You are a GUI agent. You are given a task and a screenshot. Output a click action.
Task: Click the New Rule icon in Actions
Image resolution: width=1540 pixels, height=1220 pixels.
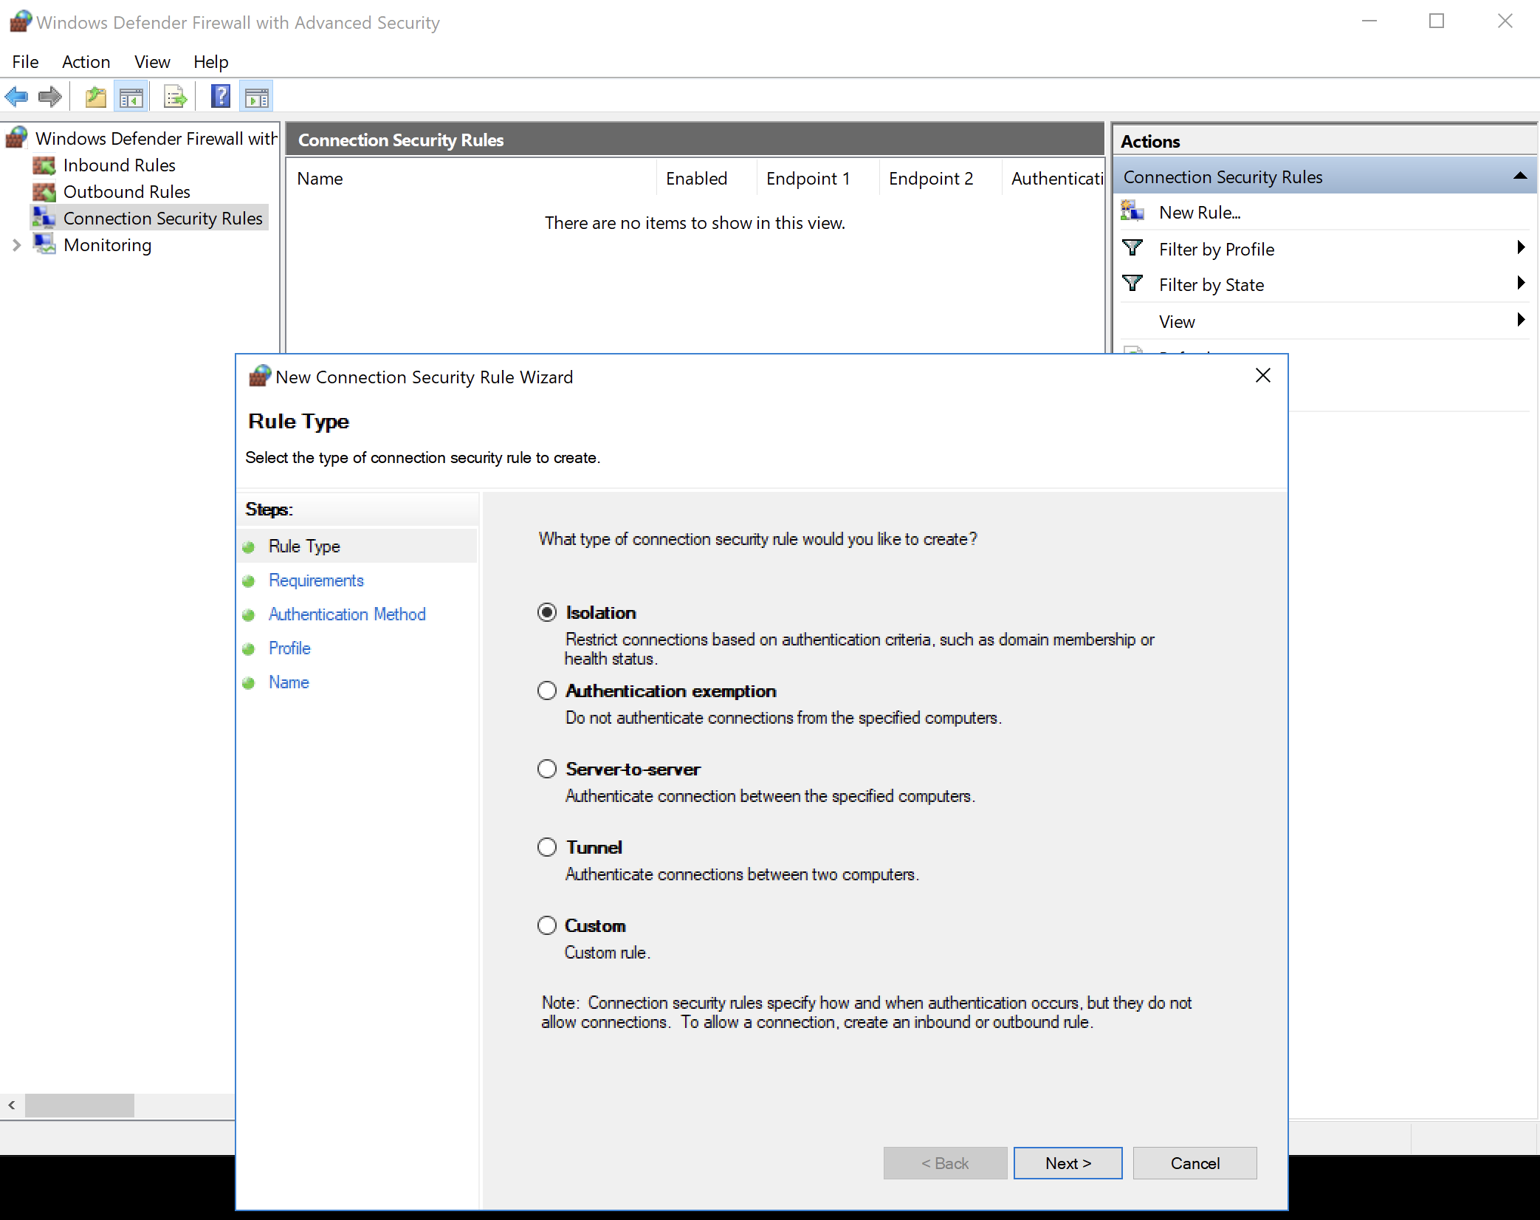tap(1132, 212)
